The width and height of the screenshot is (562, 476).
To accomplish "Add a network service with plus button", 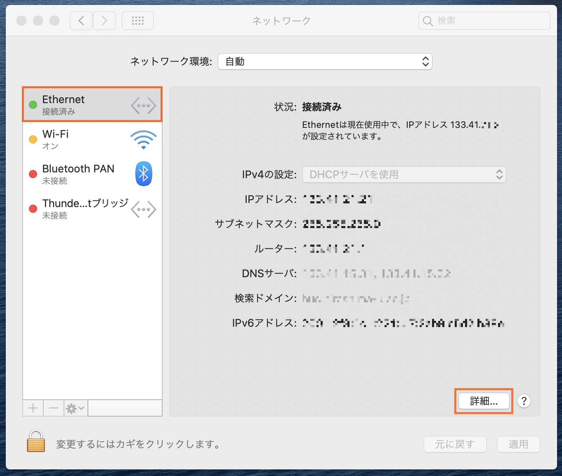I will click(x=33, y=408).
